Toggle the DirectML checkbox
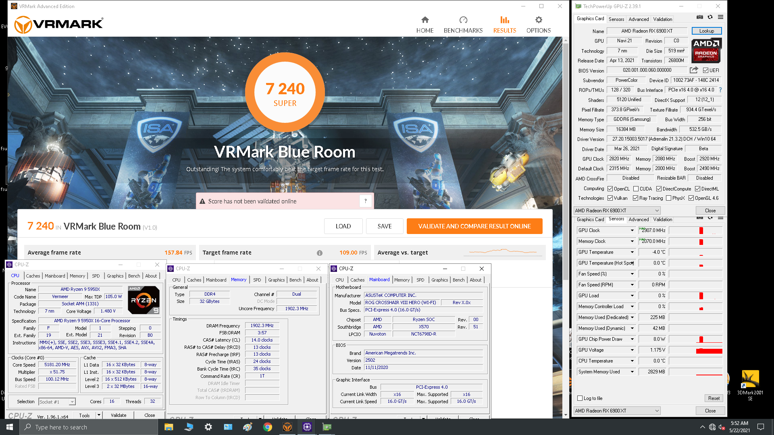 point(697,189)
